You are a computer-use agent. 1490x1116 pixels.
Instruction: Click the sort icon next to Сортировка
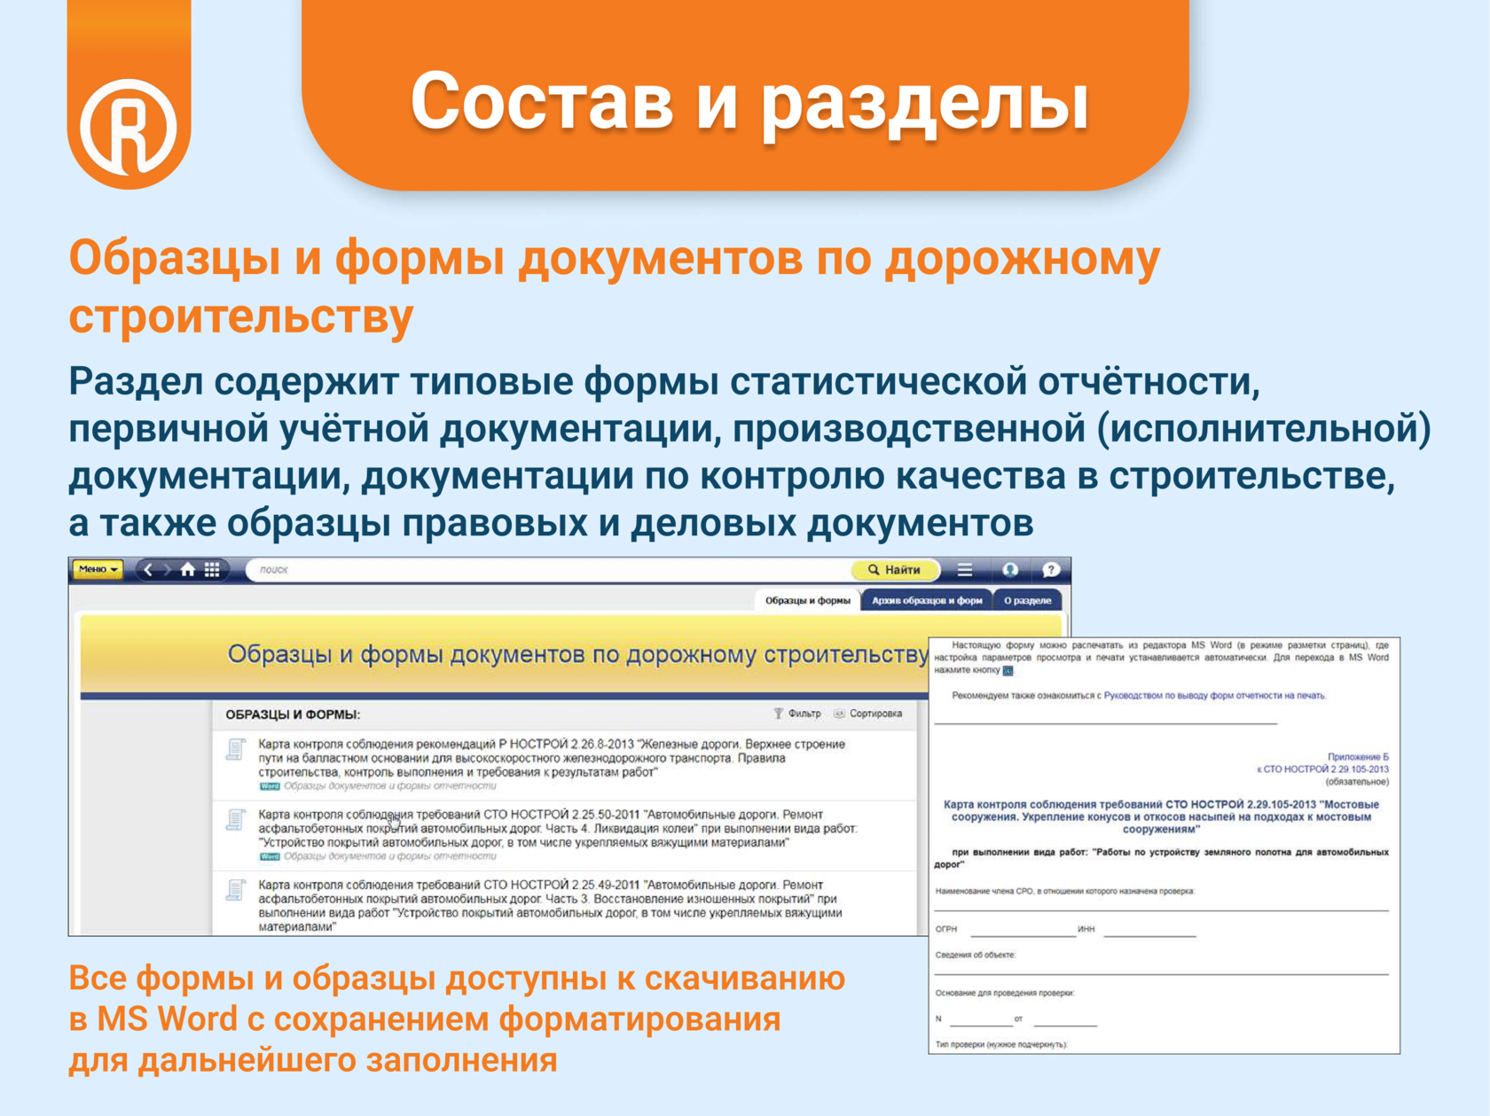tap(839, 714)
